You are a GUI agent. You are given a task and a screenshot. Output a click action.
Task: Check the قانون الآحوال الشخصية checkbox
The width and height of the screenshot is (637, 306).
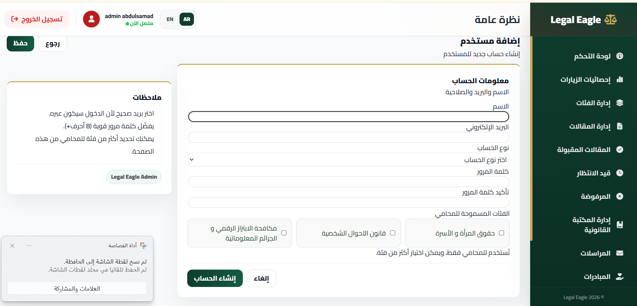(x=393, y=233)
